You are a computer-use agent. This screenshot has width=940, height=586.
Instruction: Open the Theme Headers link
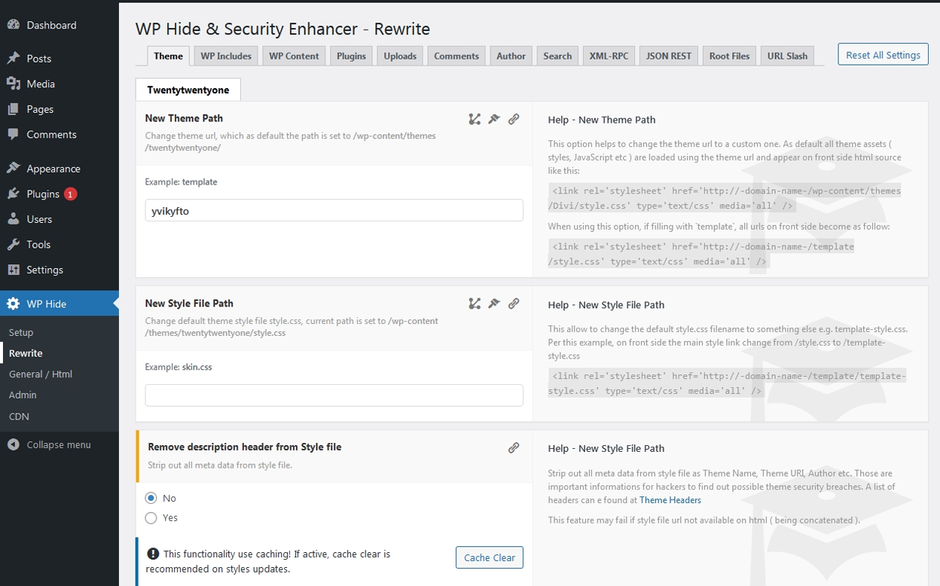(670, 500)
